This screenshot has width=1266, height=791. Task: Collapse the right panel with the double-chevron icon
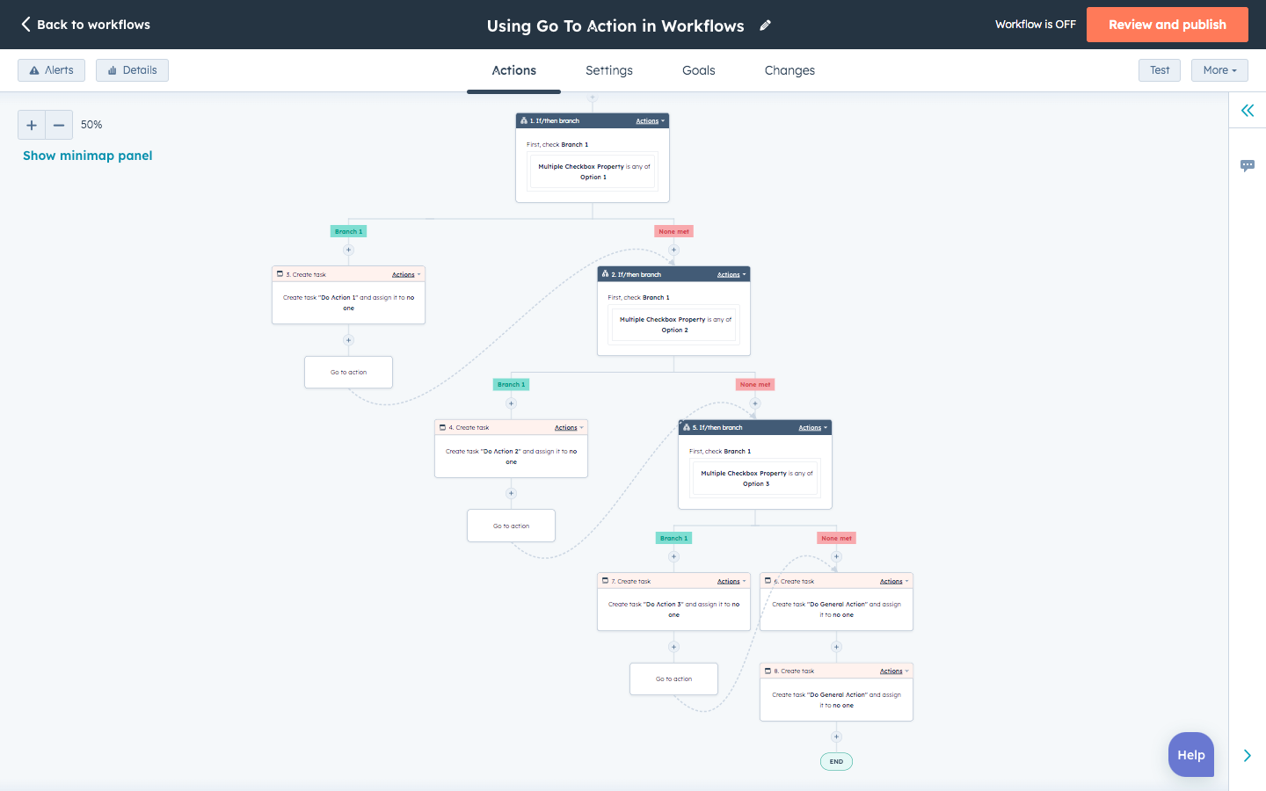[1247, 111]
